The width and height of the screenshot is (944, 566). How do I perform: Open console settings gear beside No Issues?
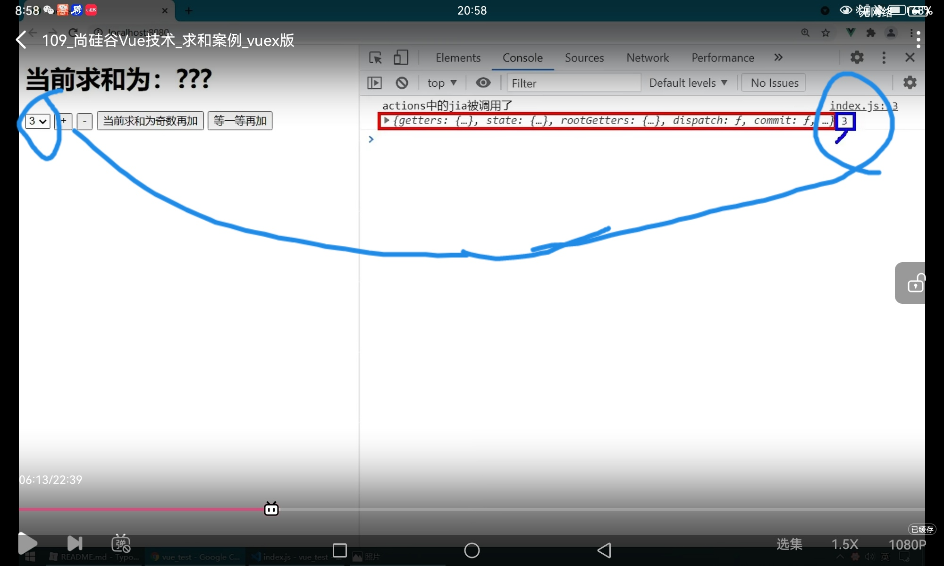(x=910, y=83)
